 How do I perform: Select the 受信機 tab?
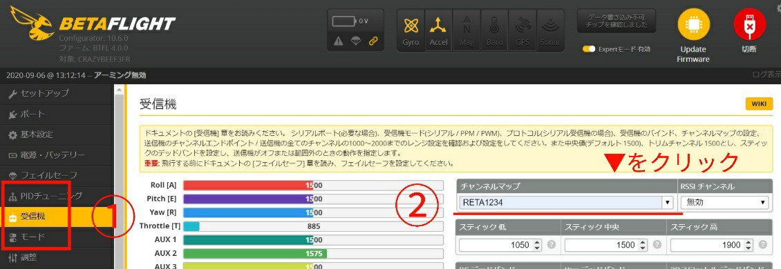click(57, 217)
